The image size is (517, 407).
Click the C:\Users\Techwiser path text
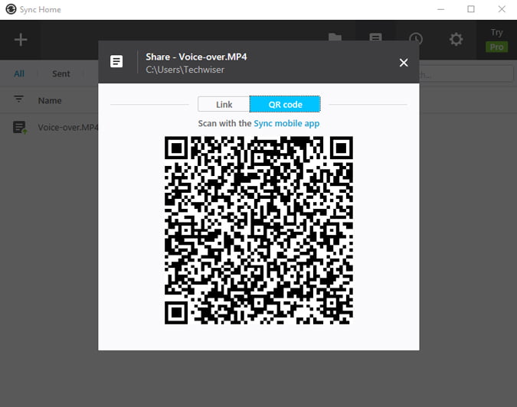(x=185, y=70)
